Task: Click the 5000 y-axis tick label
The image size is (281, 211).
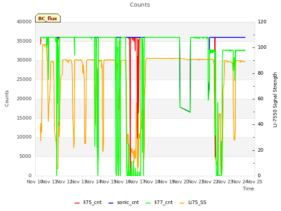Action: point(25,156)
